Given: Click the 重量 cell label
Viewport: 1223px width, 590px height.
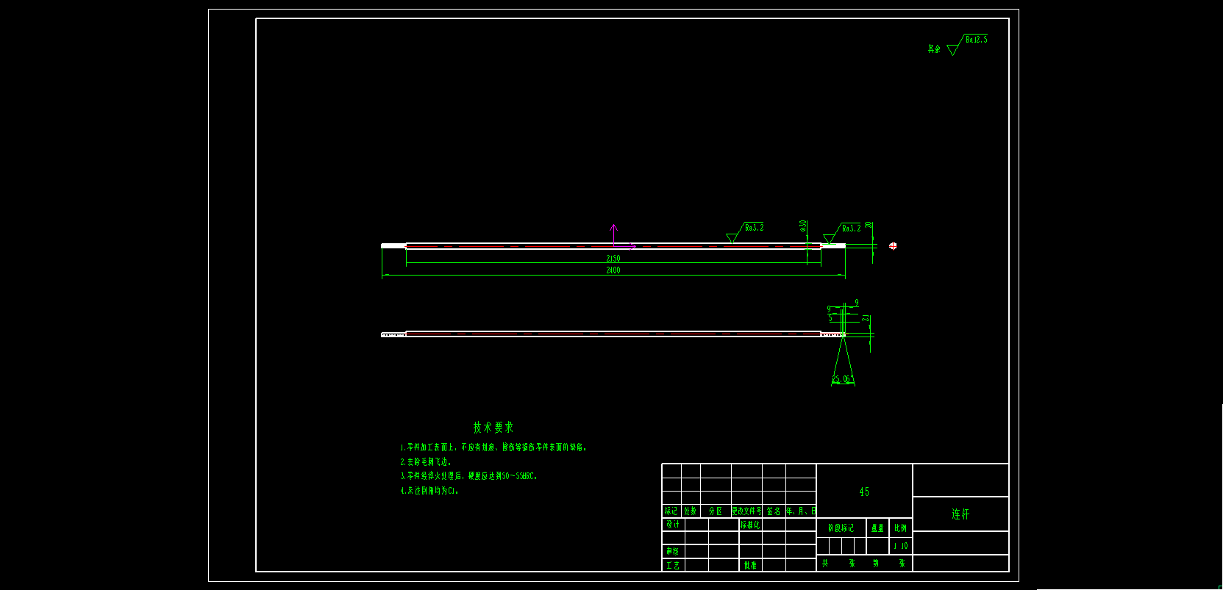Looking at the screenshot, I should point(877,528).
